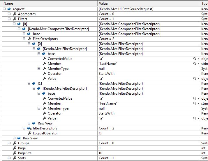The image size is (208, 161).
Task: Click the Value column header
Action: [149, 3]
